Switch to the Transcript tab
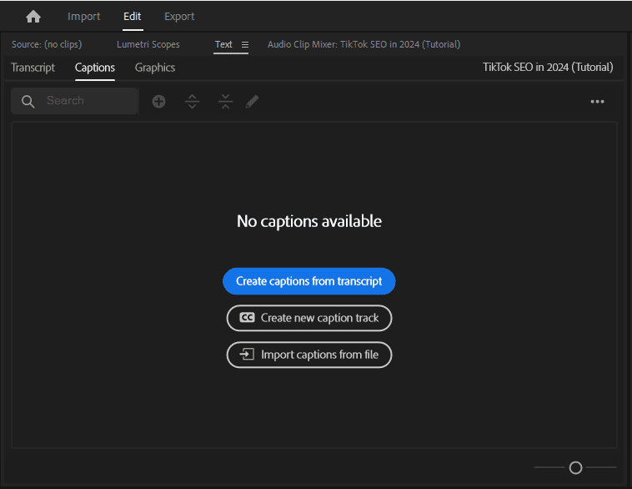This screenshot has width=632, height=489. pyautogui.click(x=33, y=68)
